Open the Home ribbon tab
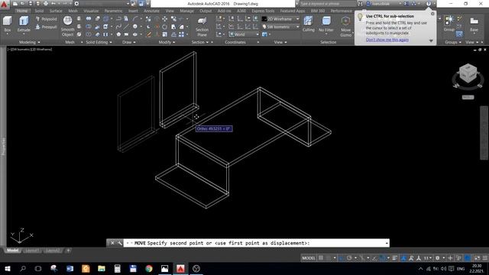489x275 pixels. pyautogui.click(x=22, y=11)
